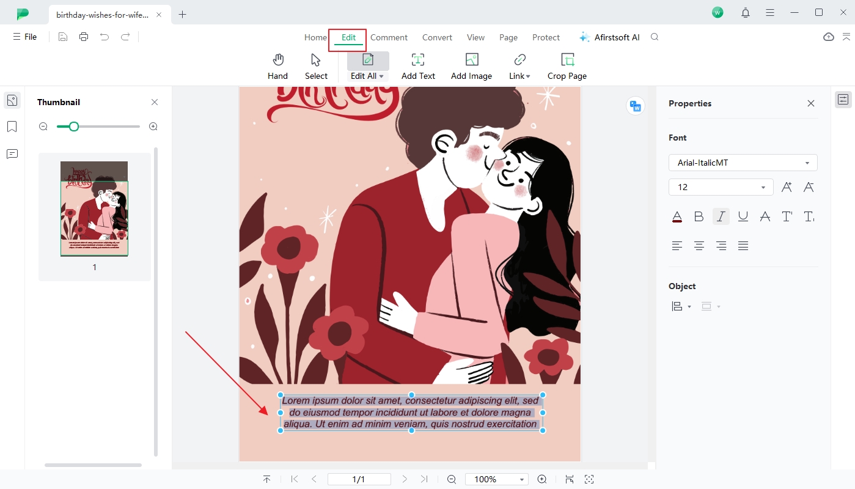The height and width of the screenshot is (489, 855).
Task: Open the Thumbnail sidebar panel icon
Action: [12, 100]
